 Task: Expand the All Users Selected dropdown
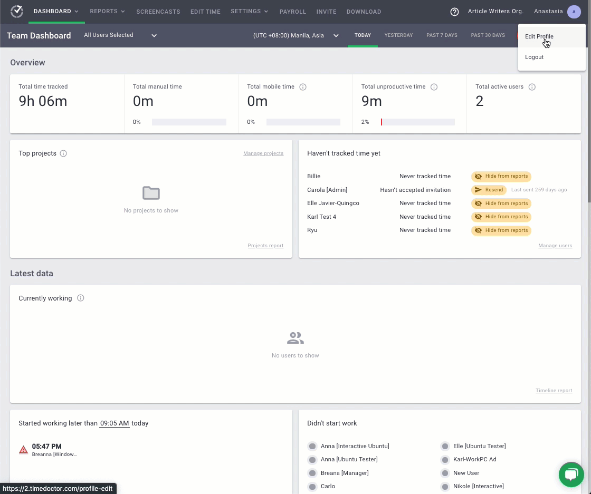coord(120,35)
